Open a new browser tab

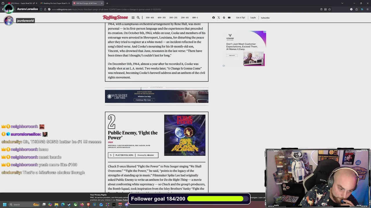107,3
